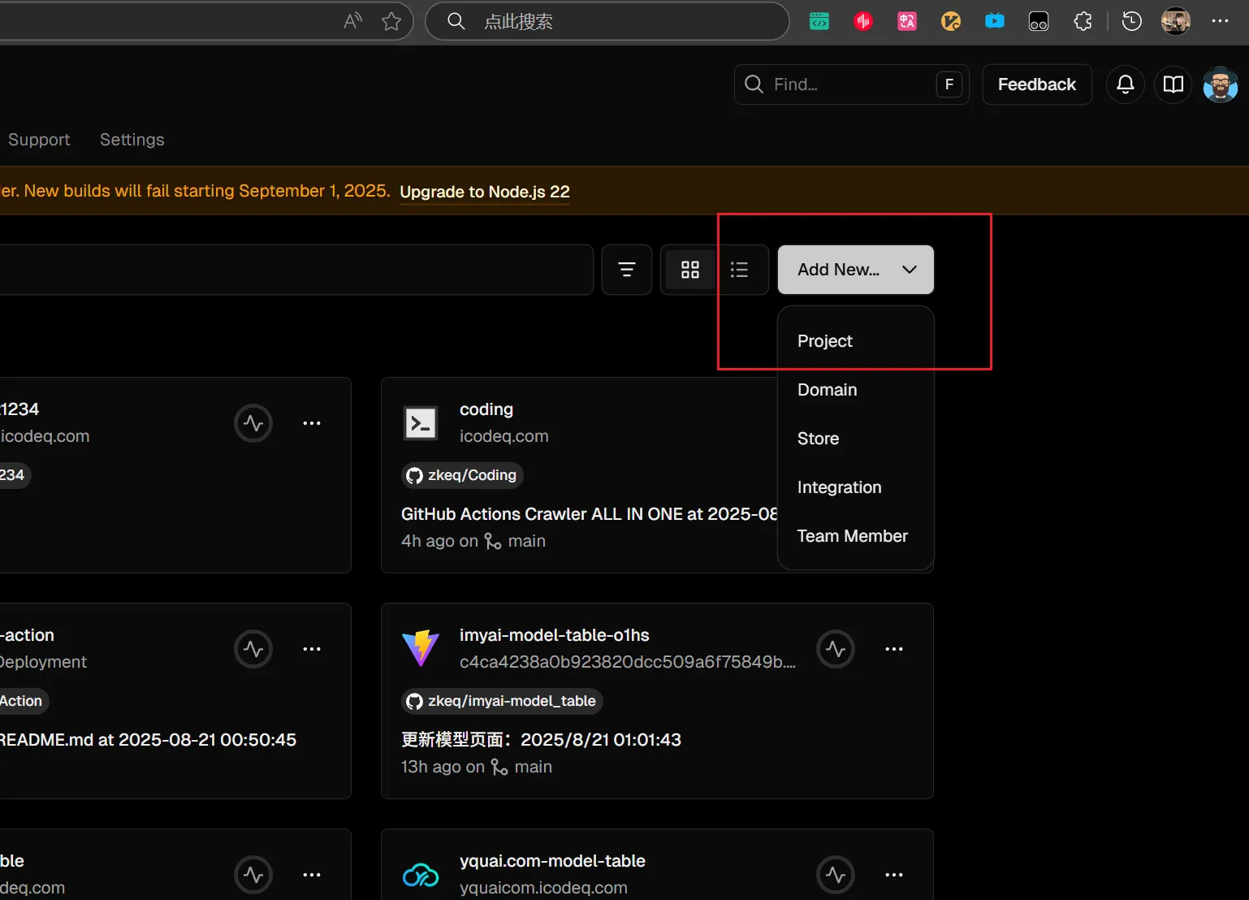1249x900 pixels.
Task: Open the browser profile avatar
Action: click(x=1175, y=21)
